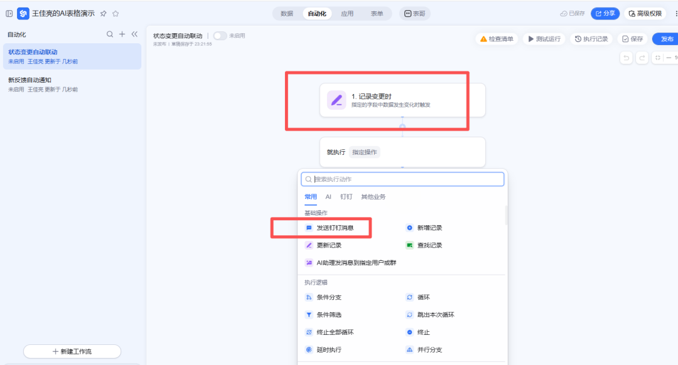This screenshot has height=365, width=678.
Task: Choose 并行分支 action
Action: [424, 349]
